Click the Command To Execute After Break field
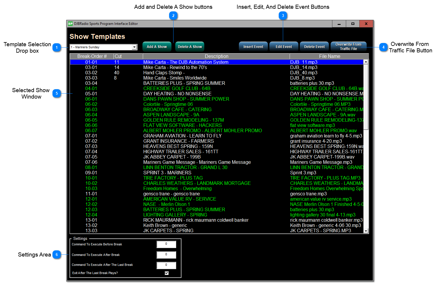 (x=166, y=255)
